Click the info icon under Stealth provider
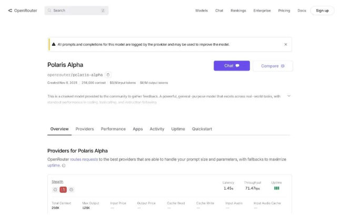 pyautogui.click(x=55, y=190)
